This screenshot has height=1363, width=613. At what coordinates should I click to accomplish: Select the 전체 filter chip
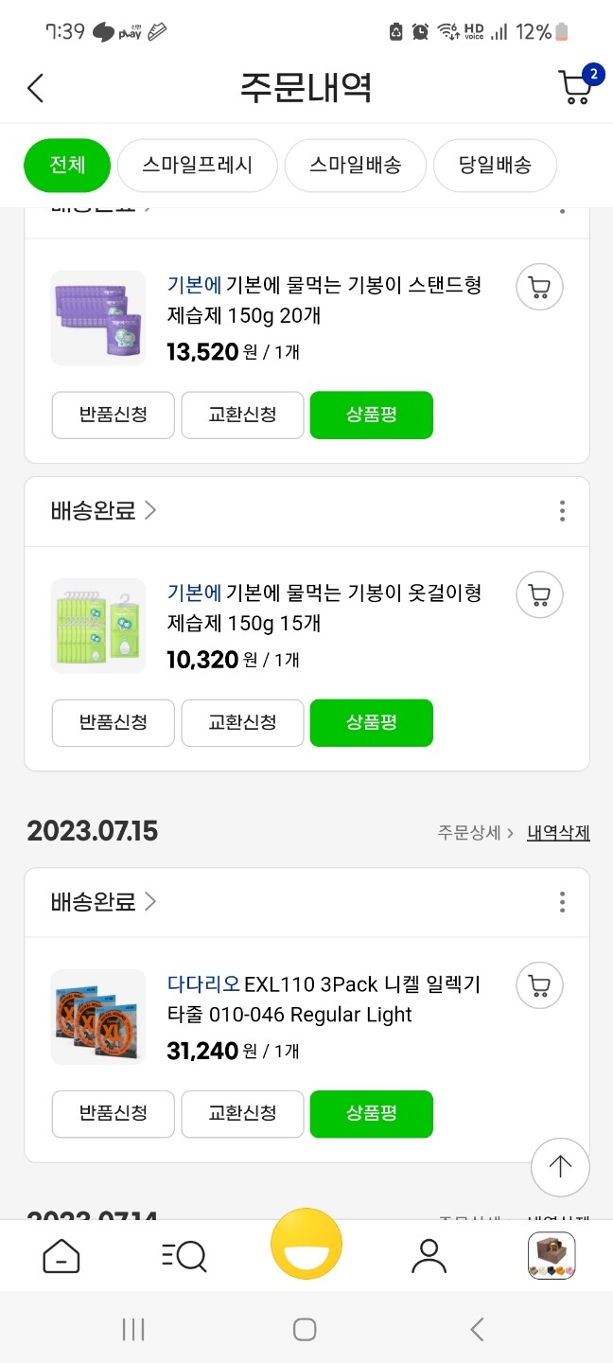66,165
